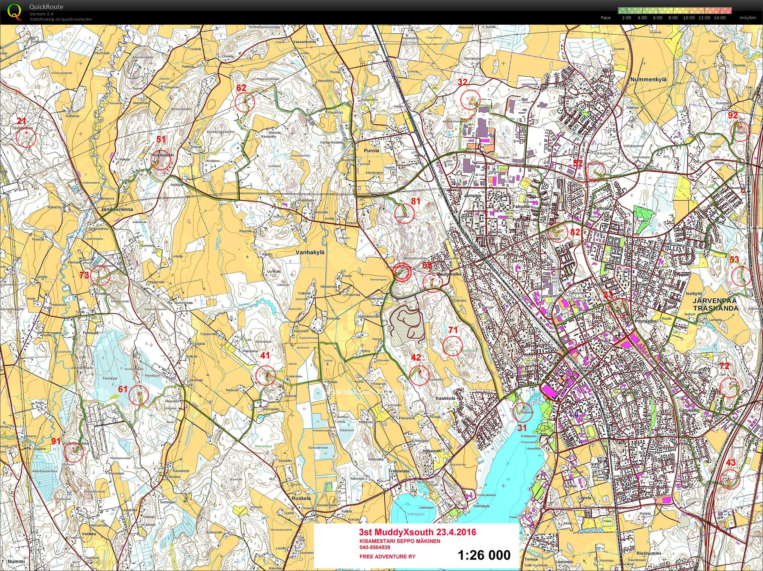This screenshot has height=571, width=763.
Task: Click the Vetikko place label
Action: pos(89,533)
